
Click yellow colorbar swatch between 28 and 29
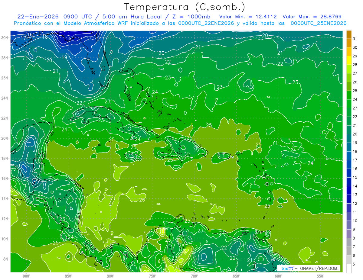349,60
